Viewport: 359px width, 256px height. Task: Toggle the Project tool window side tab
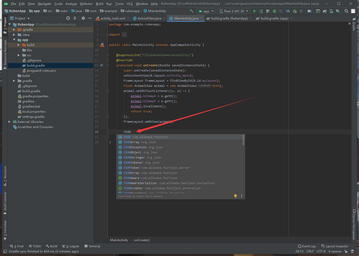(5, 25)
